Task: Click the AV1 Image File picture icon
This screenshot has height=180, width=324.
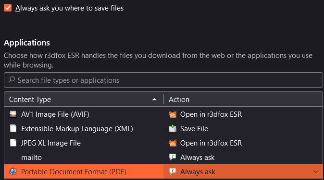Action: [x=13, y=114]
